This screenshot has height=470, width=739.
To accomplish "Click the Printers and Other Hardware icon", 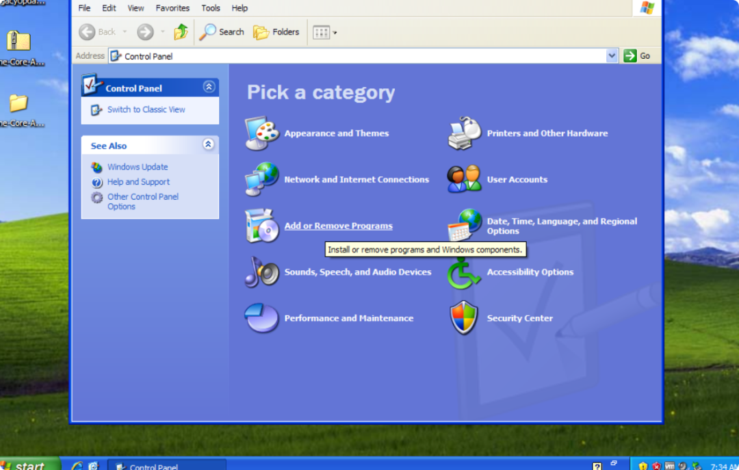I will tap(465, 133).
